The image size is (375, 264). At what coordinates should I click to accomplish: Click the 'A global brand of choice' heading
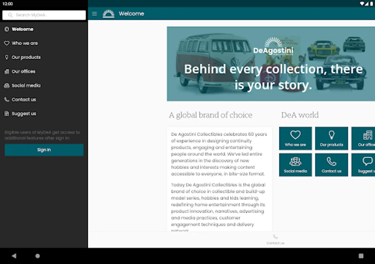click(x=210, y=115)
